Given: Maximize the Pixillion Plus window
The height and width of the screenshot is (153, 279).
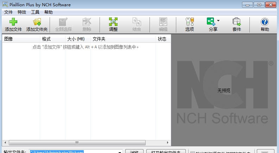Looking at the screenshot, I should 259,5.
